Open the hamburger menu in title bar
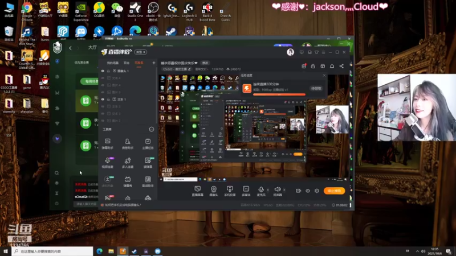The width and height of the screenshot is (456, 256). pos(323,52)
